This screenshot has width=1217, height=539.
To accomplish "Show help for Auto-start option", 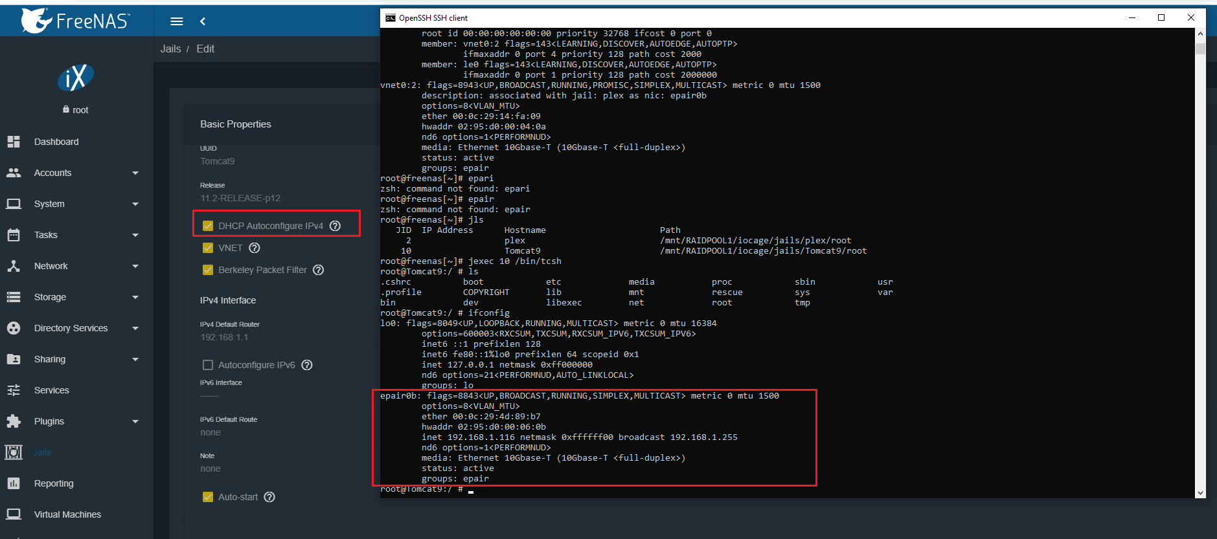I will point(269,497).
